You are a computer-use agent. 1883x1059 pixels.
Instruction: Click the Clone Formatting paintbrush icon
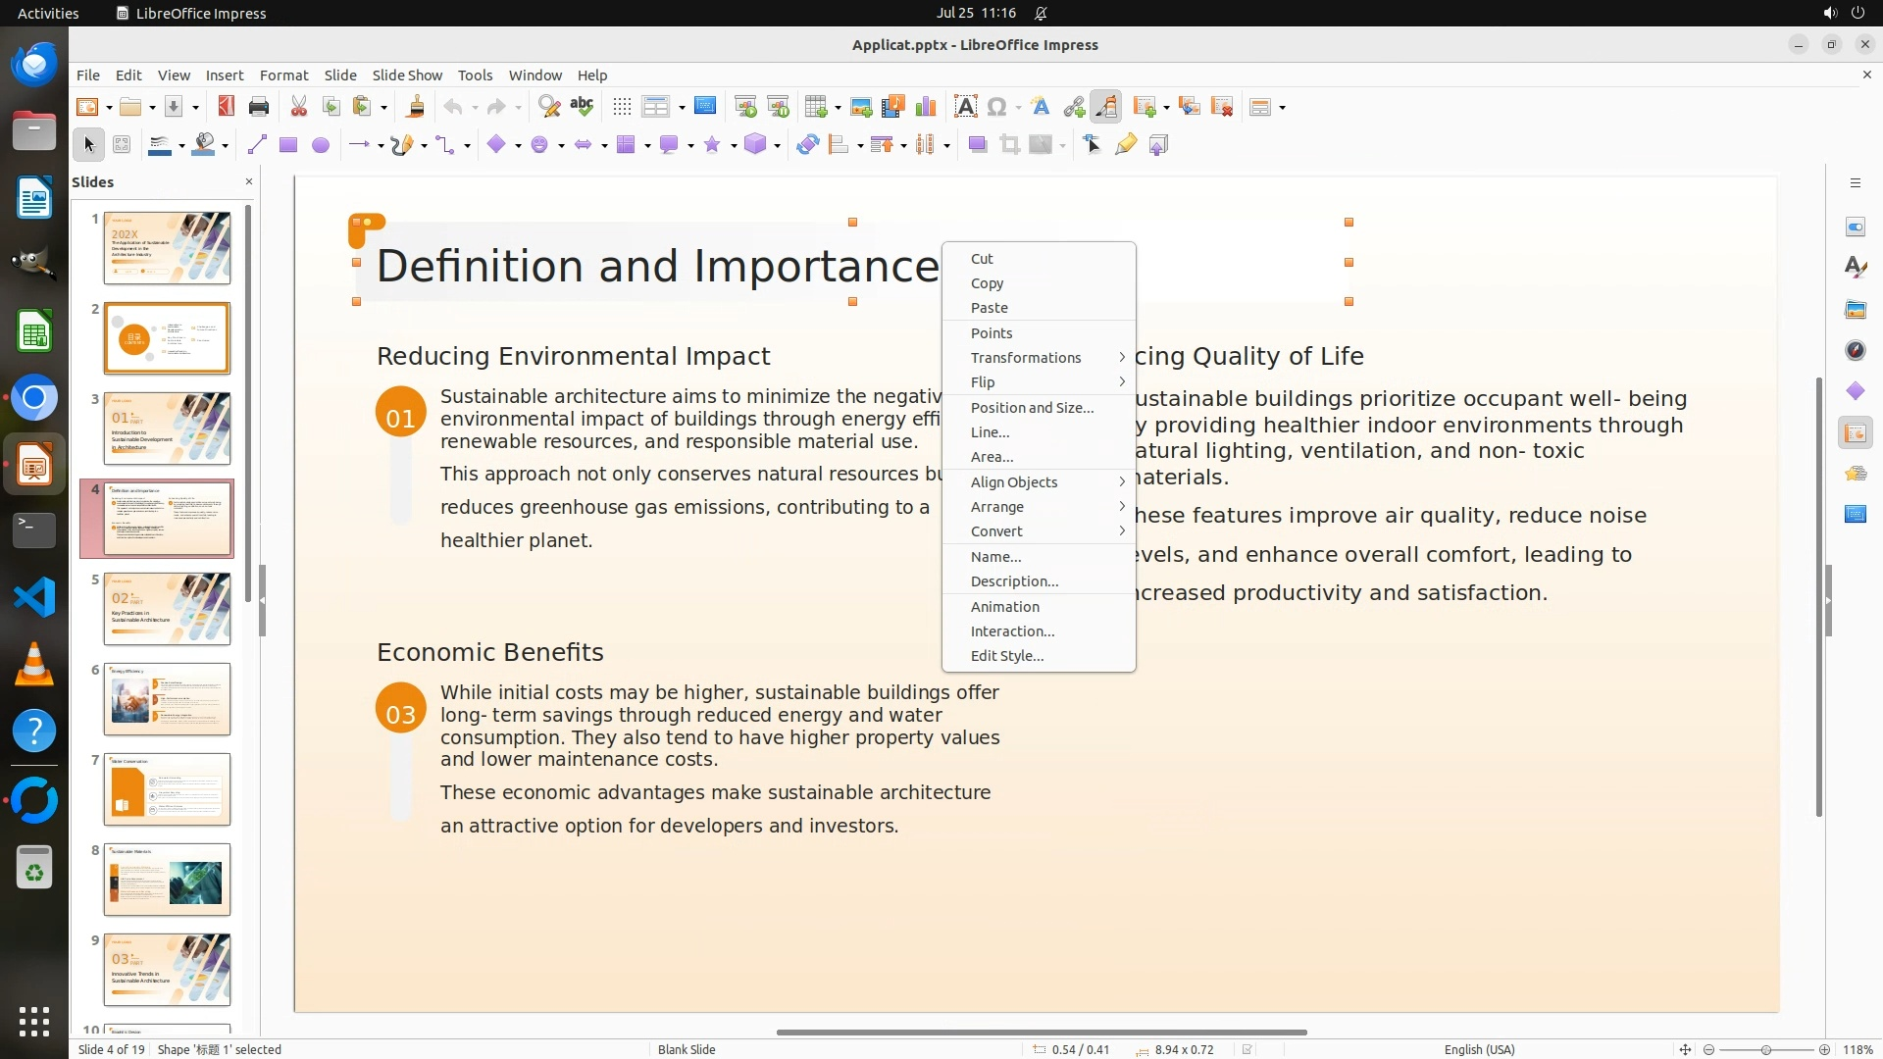tap(415, 107)
